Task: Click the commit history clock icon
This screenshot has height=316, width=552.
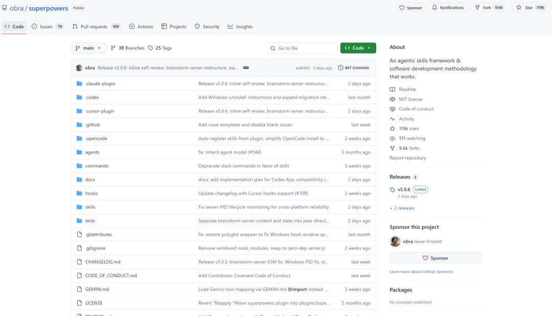Action: pos(341,67)
